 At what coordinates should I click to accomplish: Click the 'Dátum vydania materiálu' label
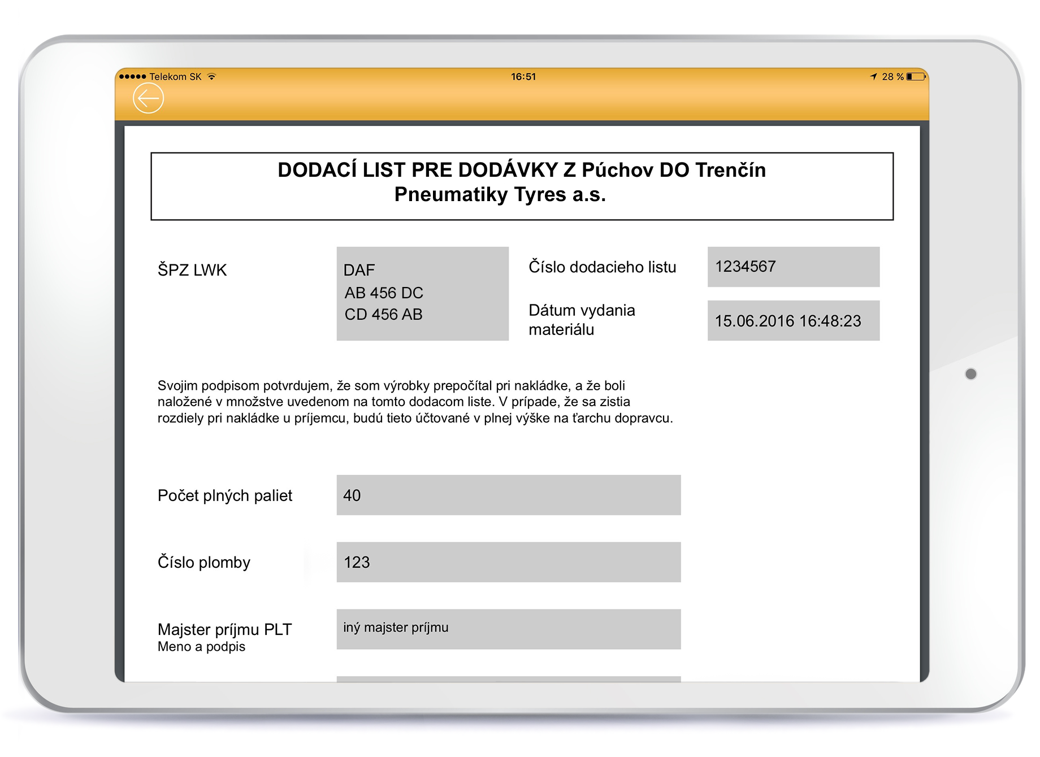pos(582,320)
